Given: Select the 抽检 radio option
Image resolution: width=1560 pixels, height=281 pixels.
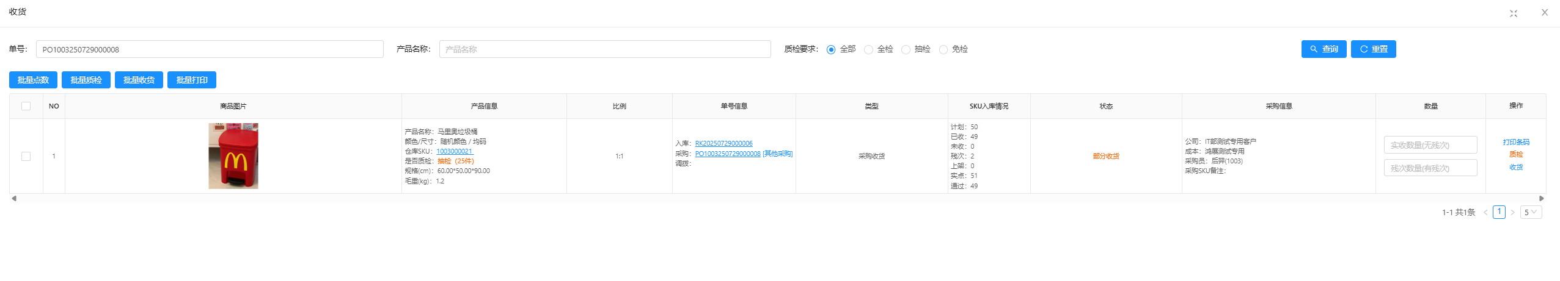Looking at the screenshot, I should 906,50.
